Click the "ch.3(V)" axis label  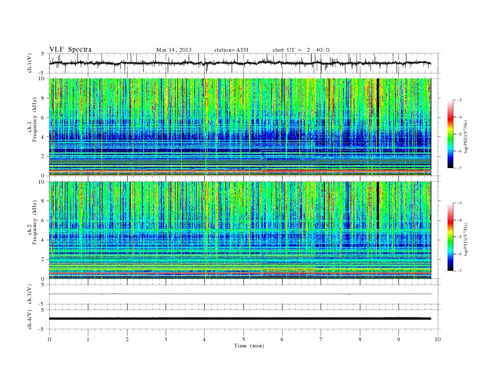[30, 294]
